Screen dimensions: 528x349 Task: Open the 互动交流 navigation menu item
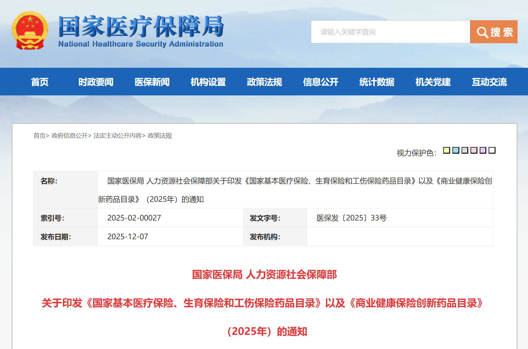pyautogui.click(x=489, y=82)
